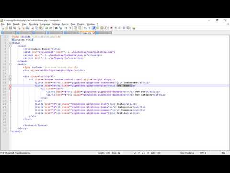Screen dimensions: 230x173
Task: Select the index.php tab
Action: point(87,33)
